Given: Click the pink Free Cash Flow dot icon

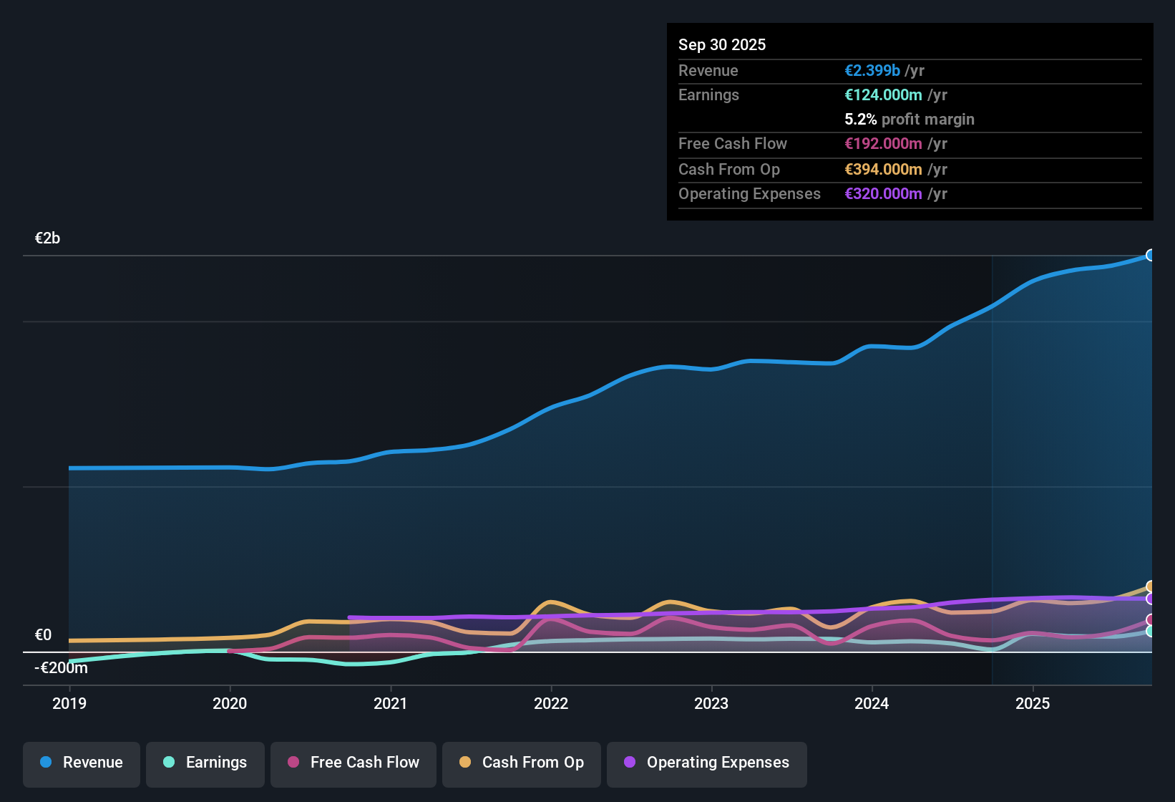Looking at the screenshot, I should [x=292, y=763].
